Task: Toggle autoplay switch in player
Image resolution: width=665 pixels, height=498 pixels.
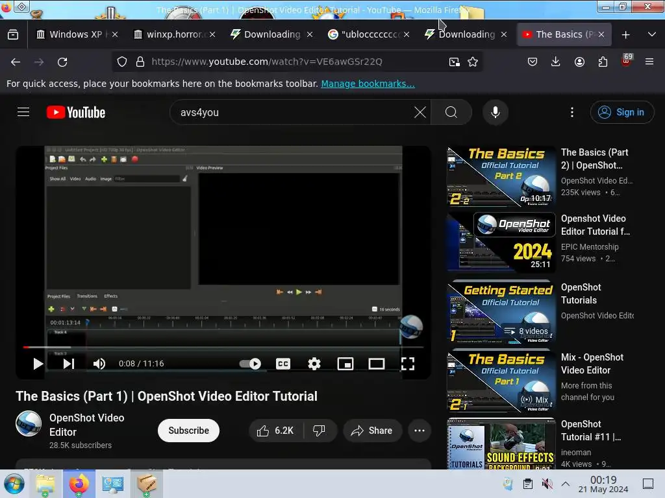Action: [x=250, y=364]
